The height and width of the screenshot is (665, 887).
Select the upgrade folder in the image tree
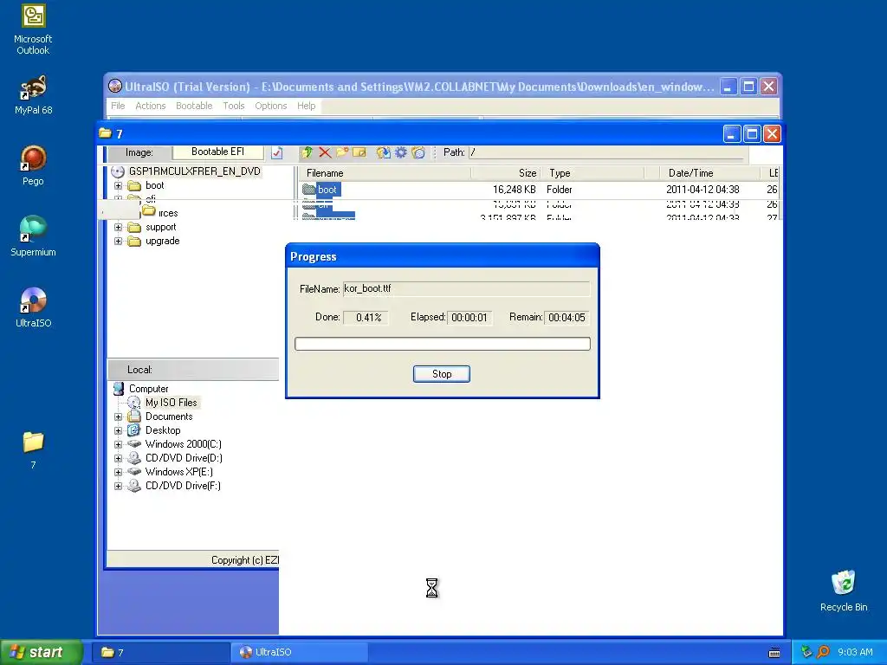point(162,242)
